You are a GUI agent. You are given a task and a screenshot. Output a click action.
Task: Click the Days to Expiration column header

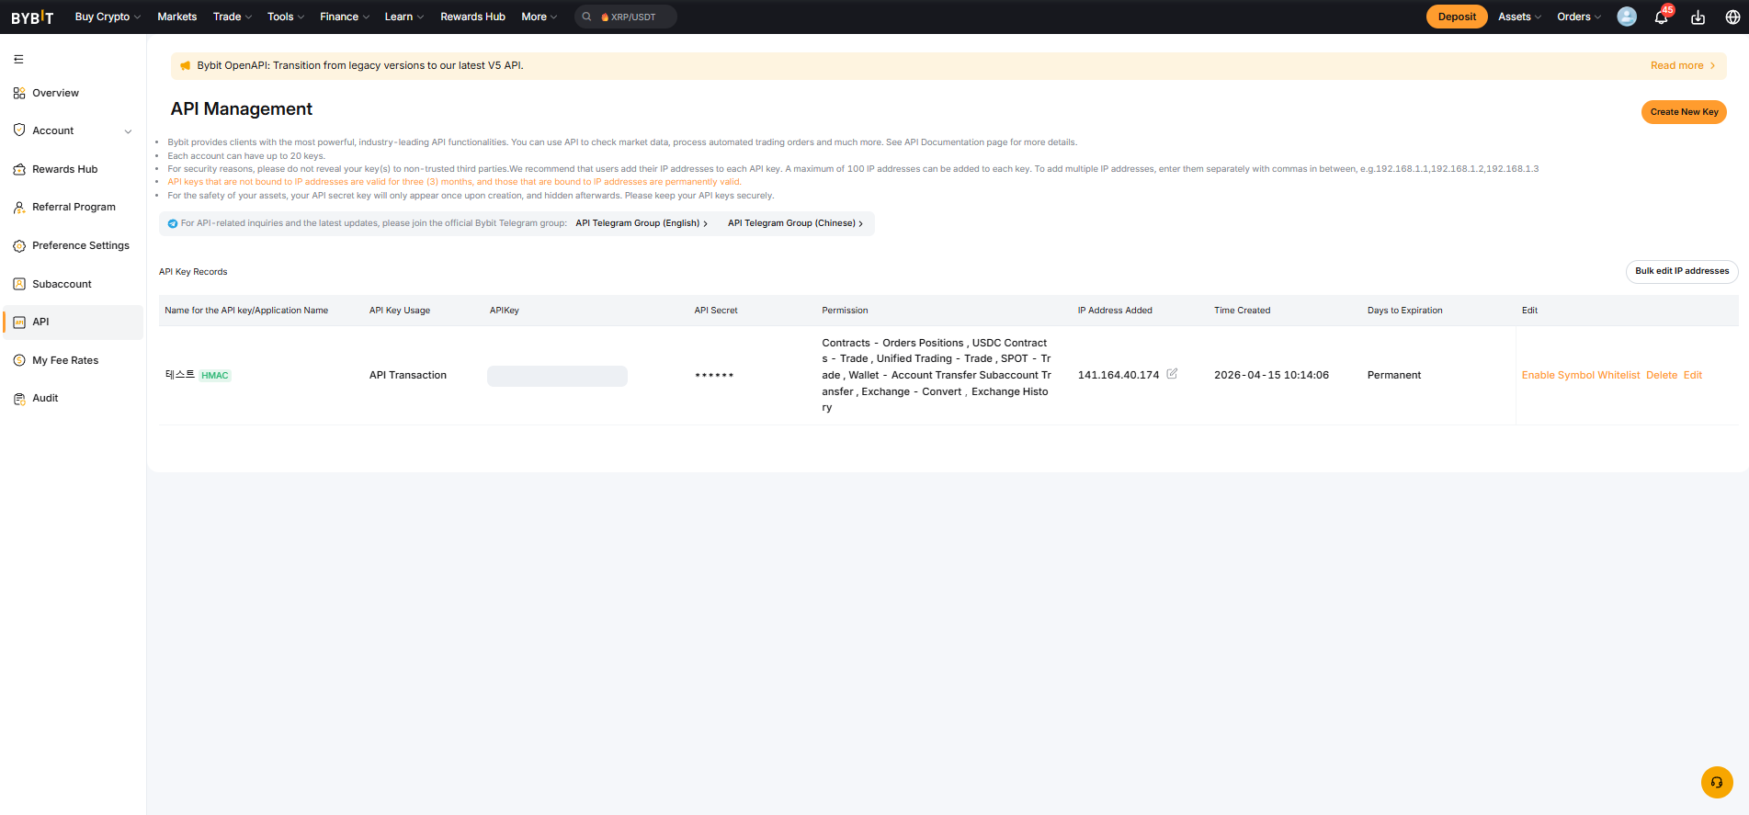pyautogui.click(x=1404, y=311)
